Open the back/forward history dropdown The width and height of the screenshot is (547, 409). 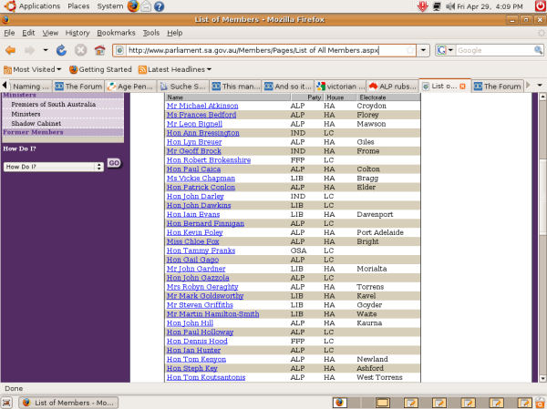pyautogui.click(x=46, y=50)
